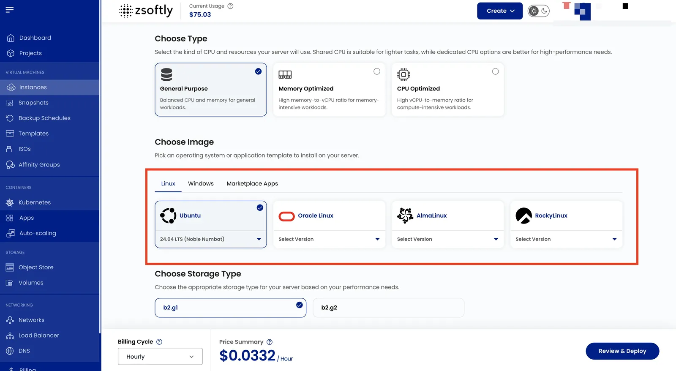Open the Oracle Linux version selector
The height and width of the screenshot is (371, 676).
[x=329, y=239]
